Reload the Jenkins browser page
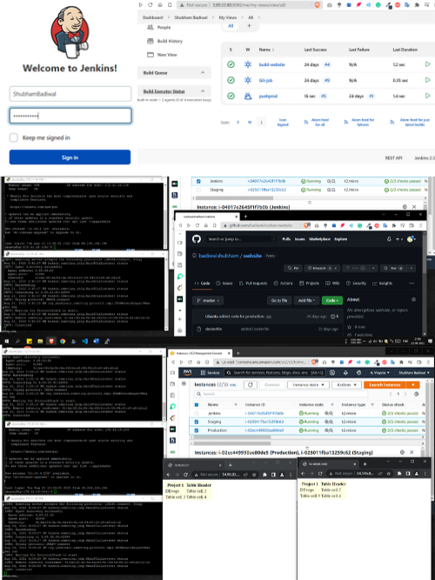Screen dimensions: 435x580 pos(151,5)
